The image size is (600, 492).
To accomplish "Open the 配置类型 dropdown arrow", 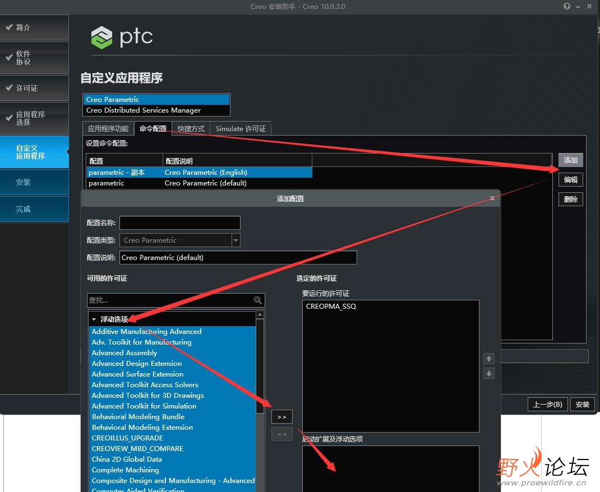I will (x=236, y=240).
